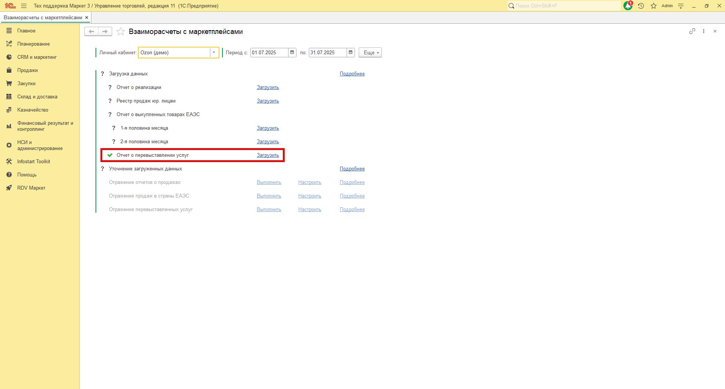
Task: Click the Уточнение загруженных данных heading
Action: [145, 168]
